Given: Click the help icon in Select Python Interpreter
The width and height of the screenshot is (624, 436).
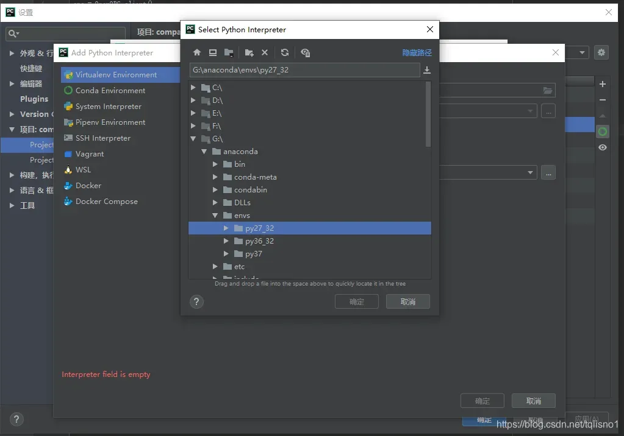Looking at the screenshot, I should pos(196,301).
